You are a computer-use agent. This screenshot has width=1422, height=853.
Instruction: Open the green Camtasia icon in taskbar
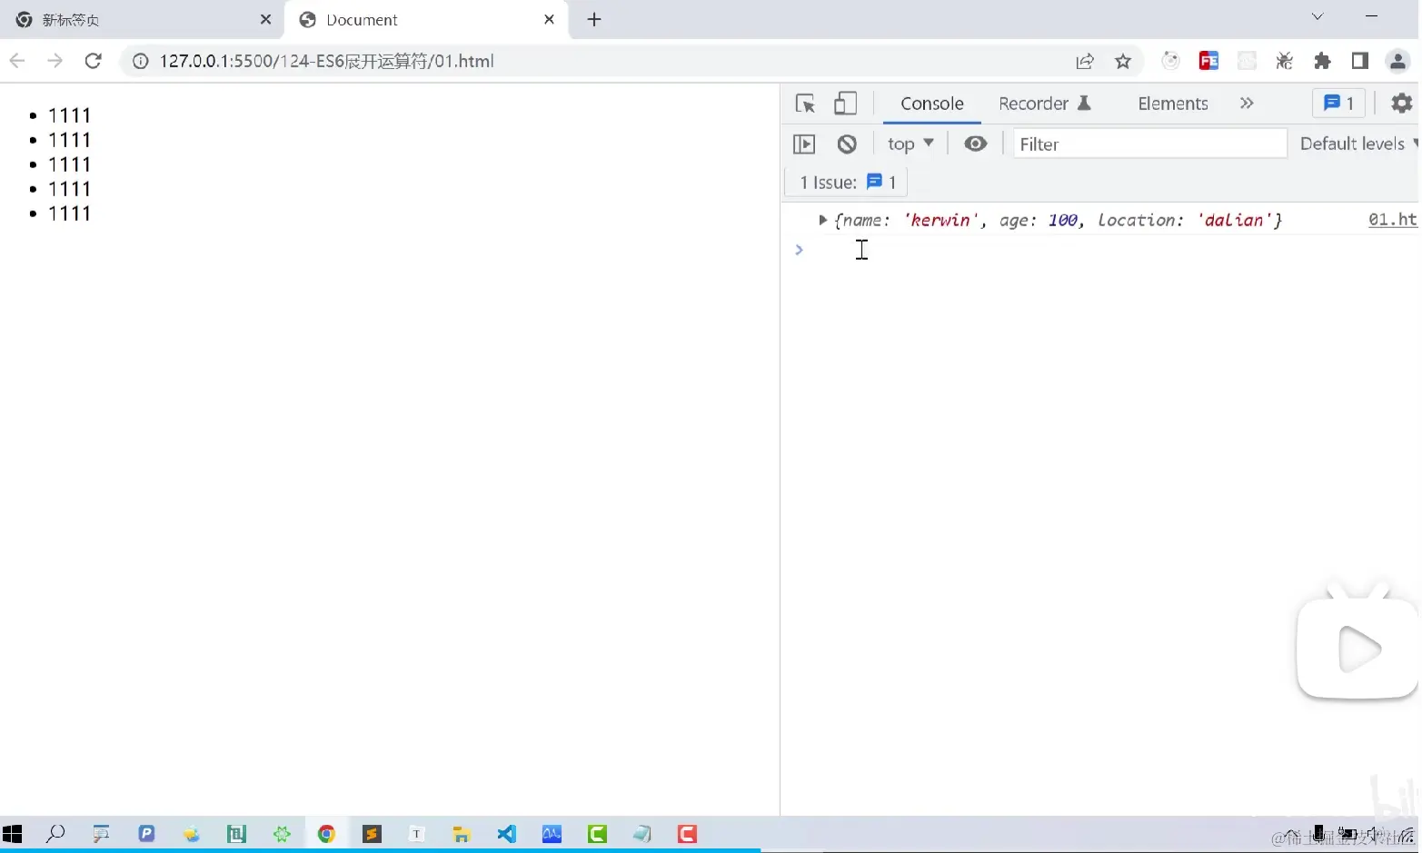(597, 834)
